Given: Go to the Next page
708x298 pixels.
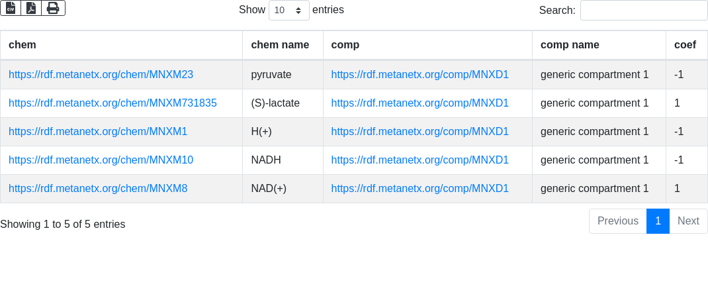Looking at the screenshot, I should [x=688, y=221].
